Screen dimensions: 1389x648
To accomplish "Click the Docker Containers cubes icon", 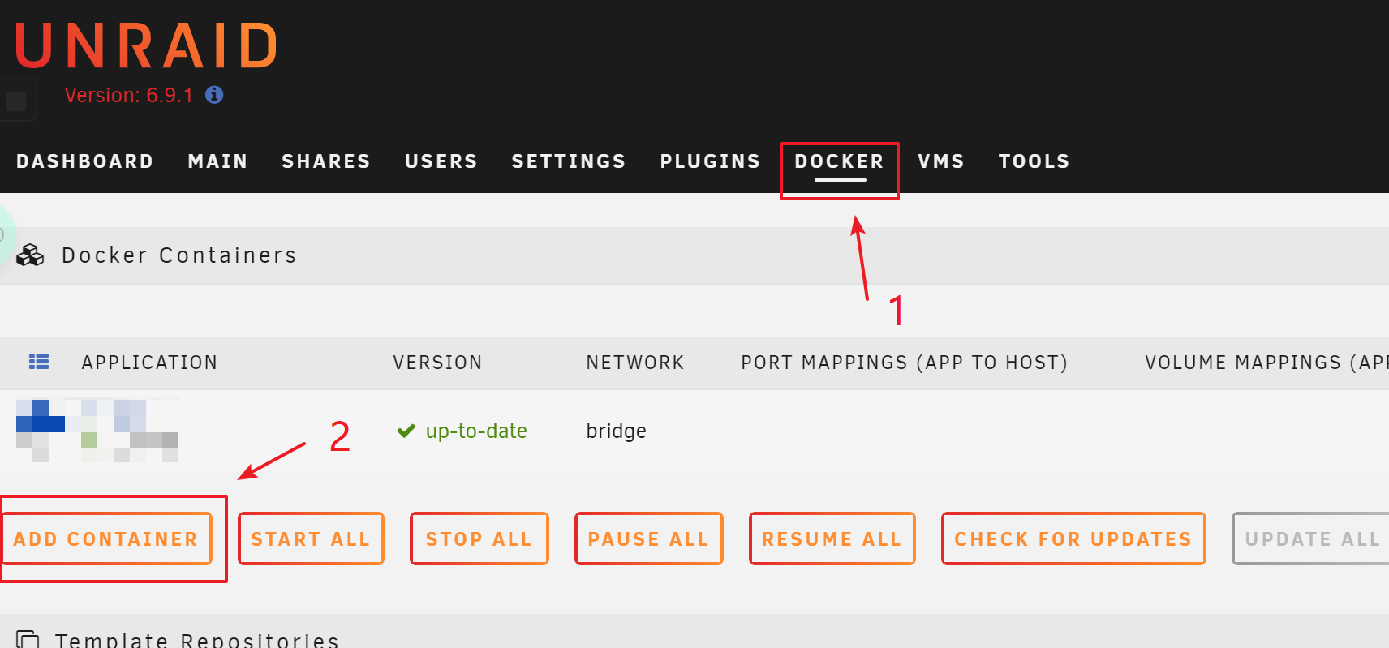I will 30,255.
